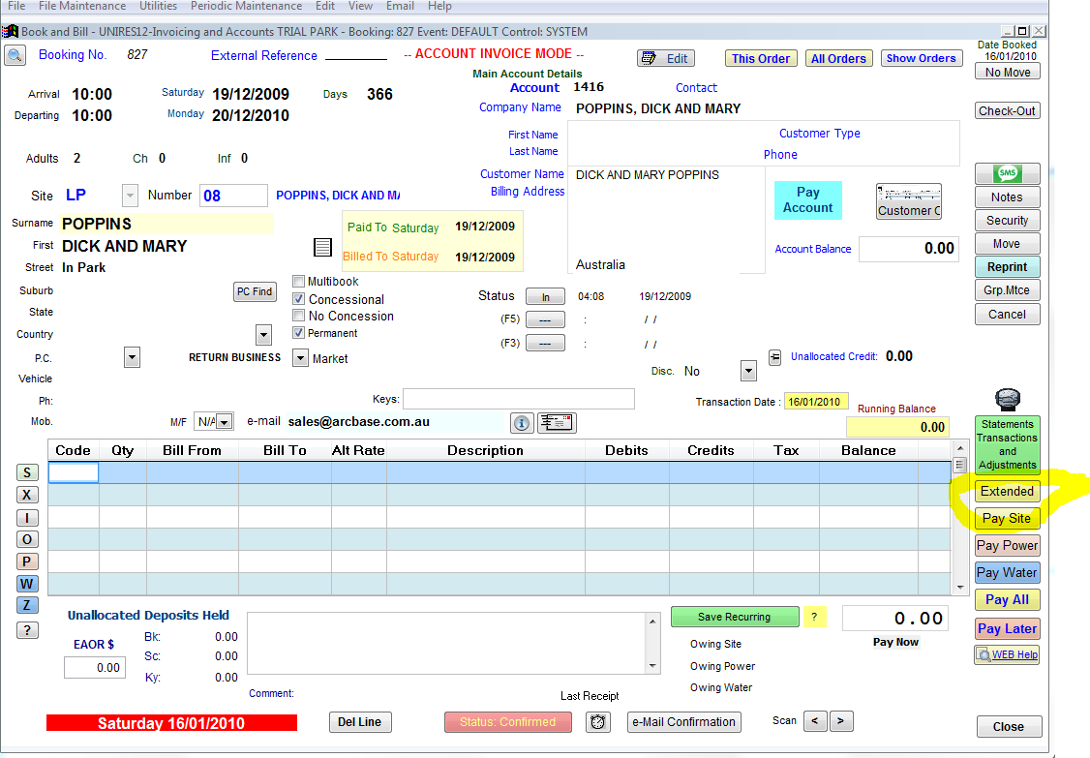
Task: Click the info icon next to e-mail field
Action: coord(522,423)
